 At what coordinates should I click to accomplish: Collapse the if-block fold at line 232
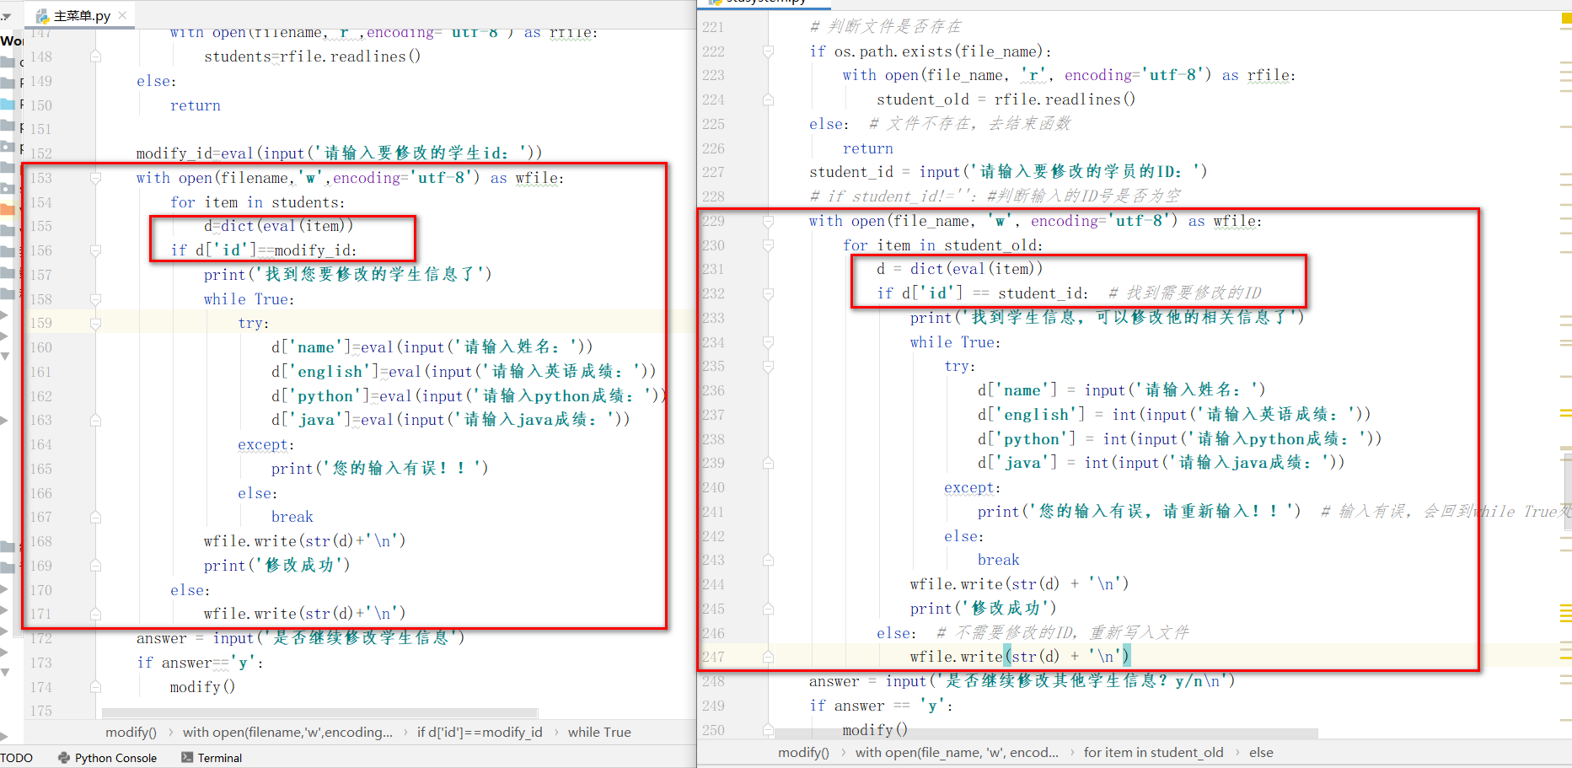(x=768, y=293)
